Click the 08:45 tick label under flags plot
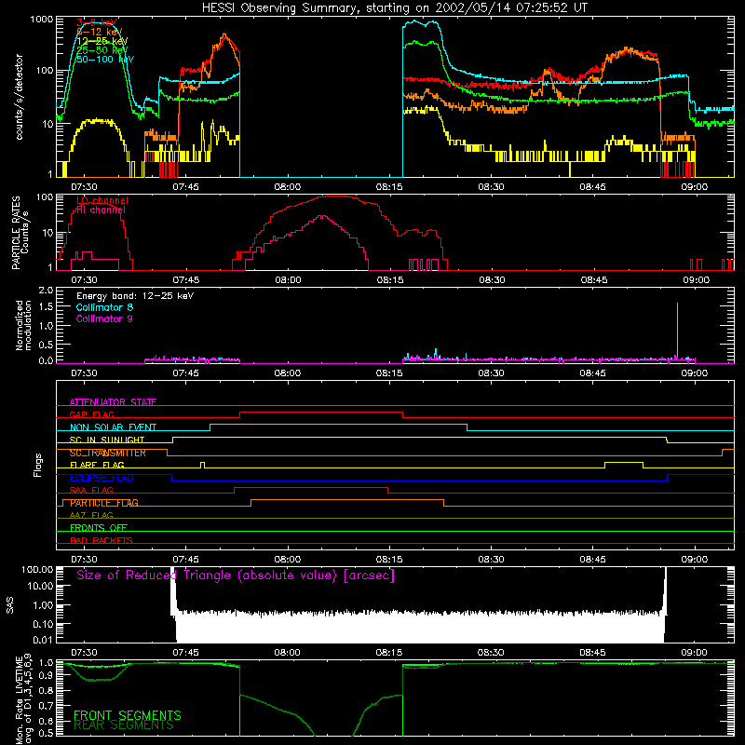745x745 pixels. (x=593, y=560)
